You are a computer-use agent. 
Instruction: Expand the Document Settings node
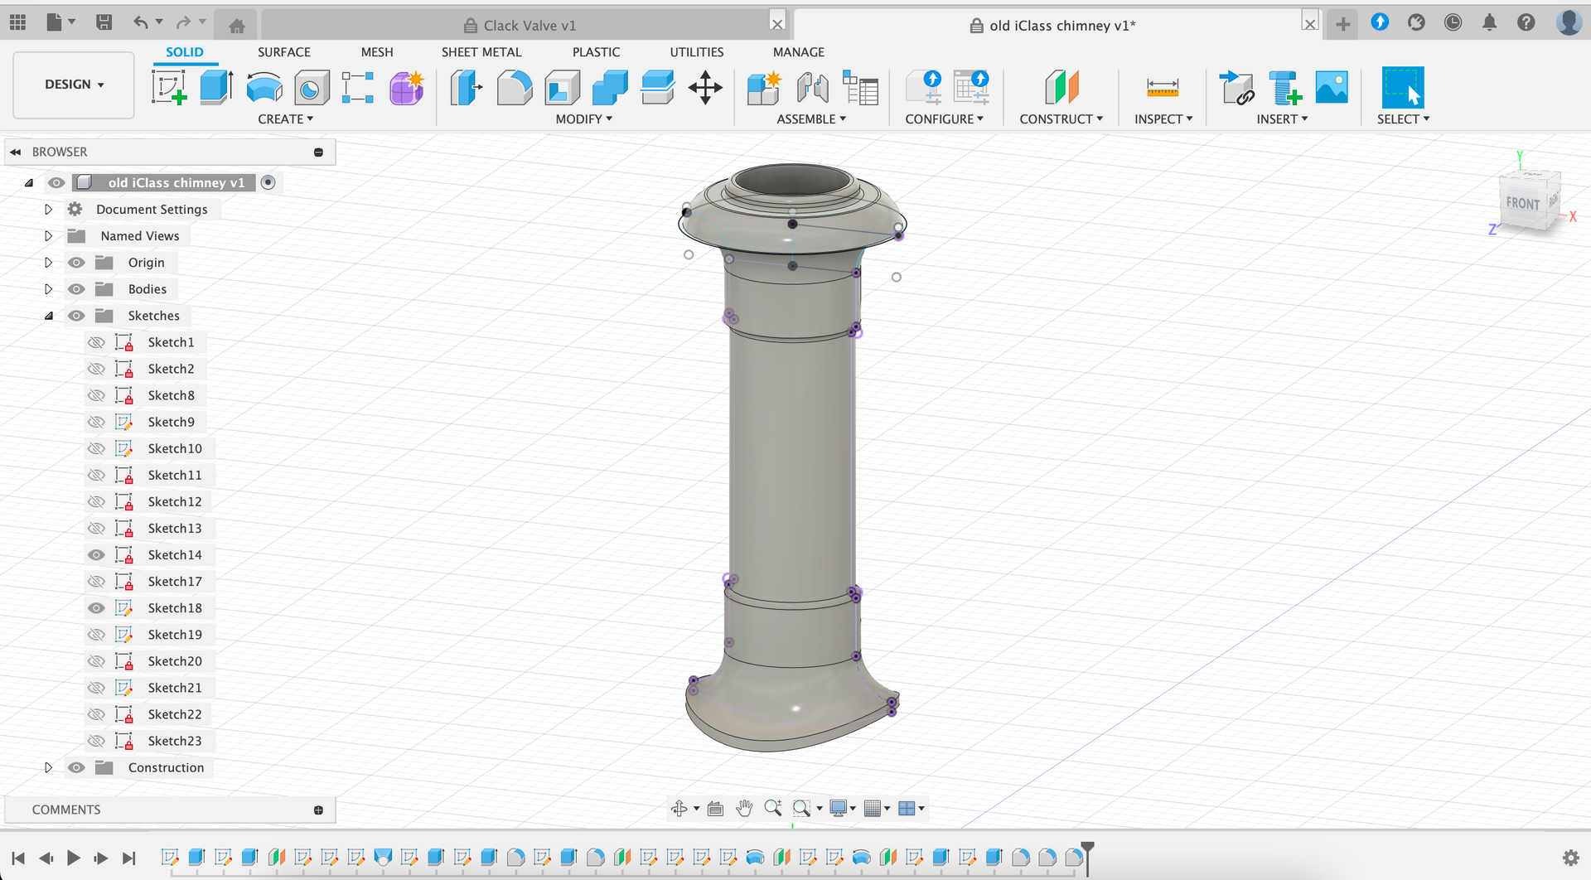coord(48,210)
